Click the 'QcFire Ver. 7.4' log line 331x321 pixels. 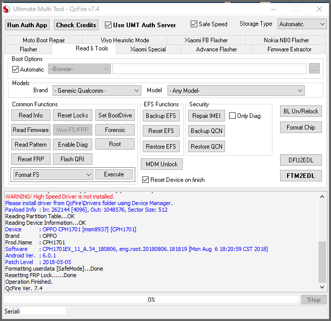[x=24, y=288]
